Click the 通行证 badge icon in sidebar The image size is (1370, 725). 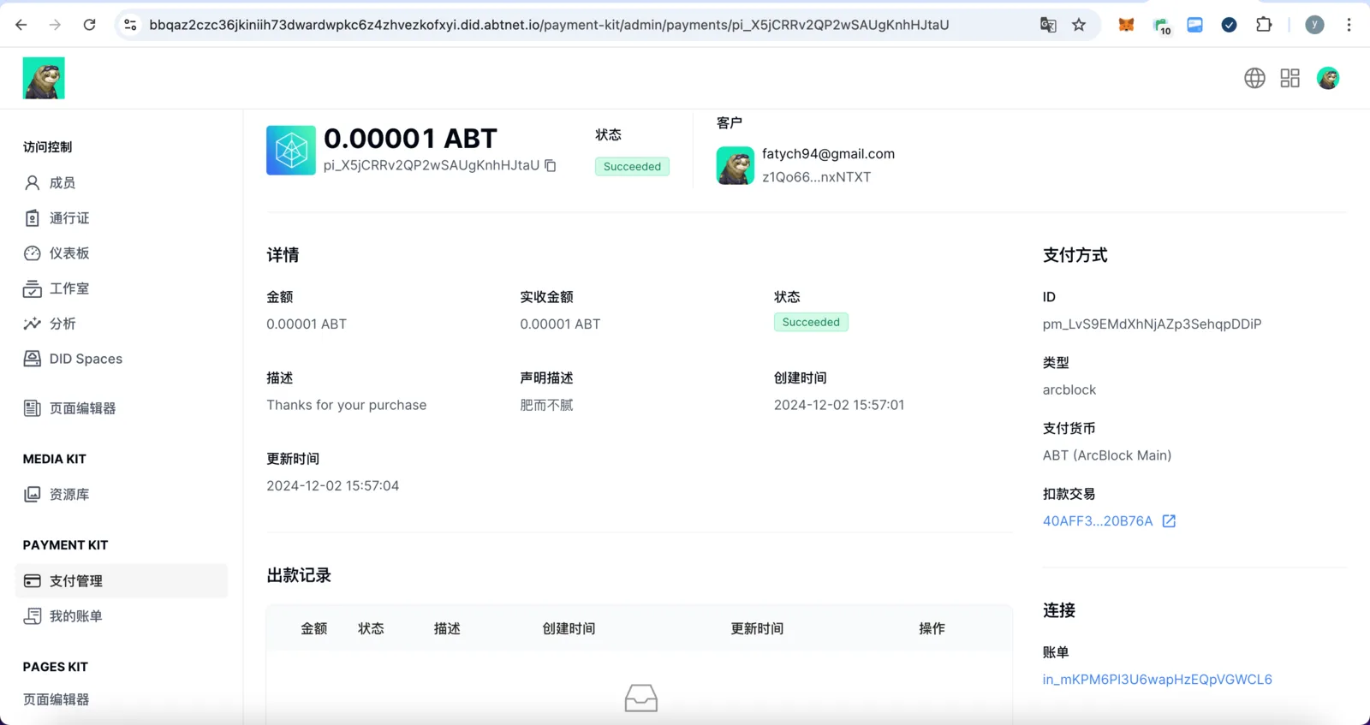(32, 218)
